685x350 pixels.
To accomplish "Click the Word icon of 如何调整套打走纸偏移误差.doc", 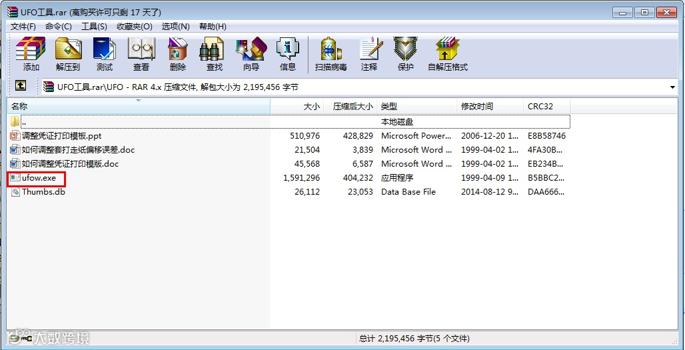I will click(15, 150).
